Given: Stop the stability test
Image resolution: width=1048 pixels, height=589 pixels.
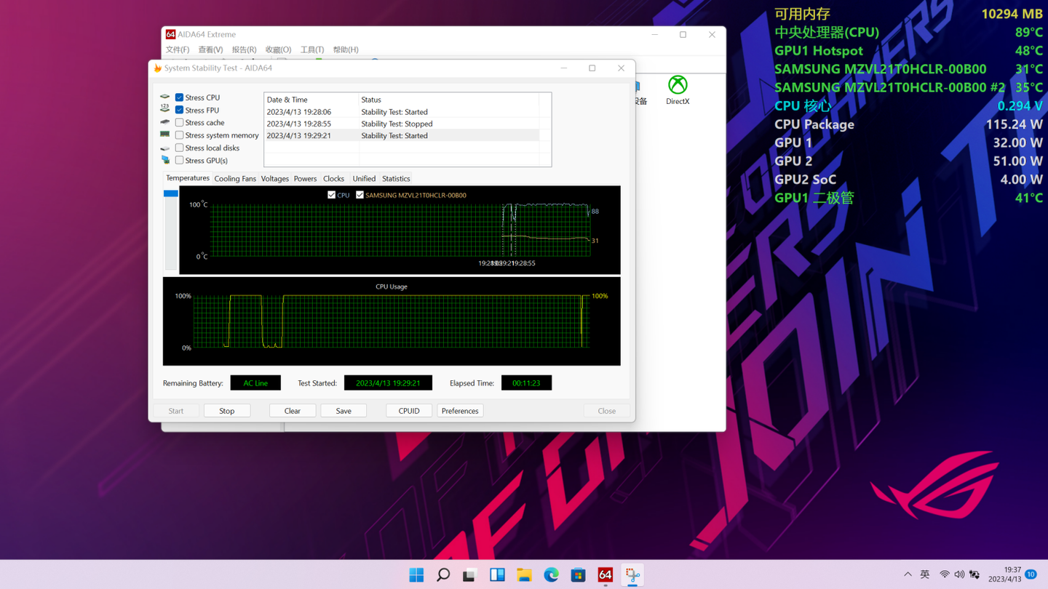Looking at the screenshot, I should (227, 411).
